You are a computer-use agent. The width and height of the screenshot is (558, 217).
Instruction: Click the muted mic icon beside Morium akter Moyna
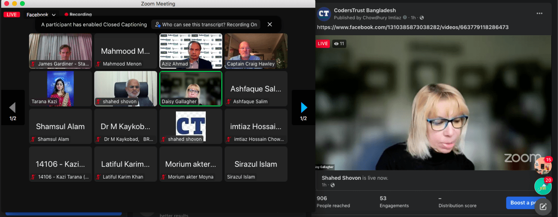pos(164,177)
